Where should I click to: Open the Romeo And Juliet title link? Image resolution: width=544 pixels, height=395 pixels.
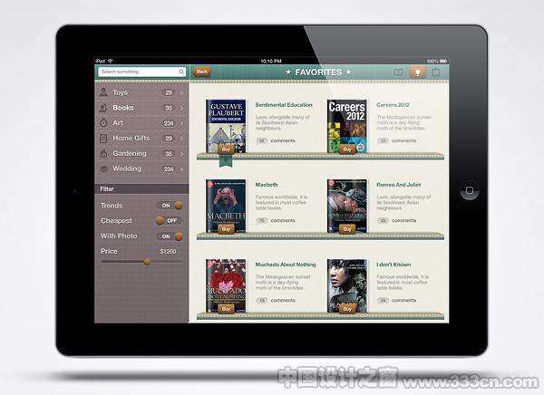(399, 185)
